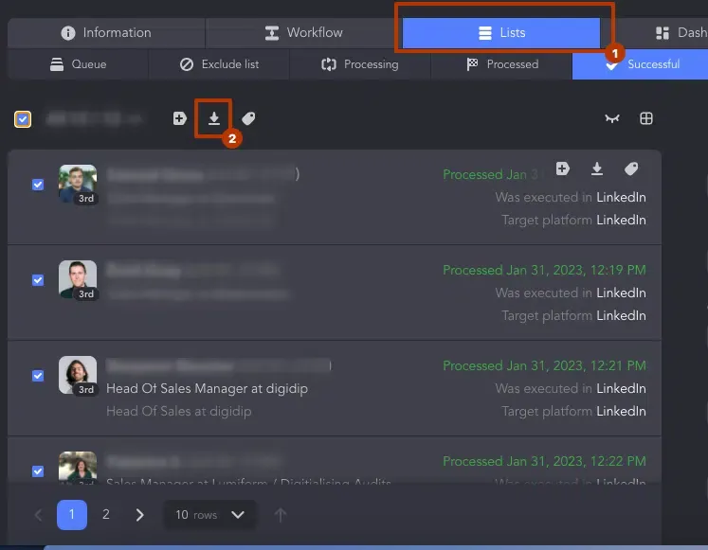Click the blurred name in 12:21 PM row
The width and height of the screenshot is (708, 550).
[219, 365]
